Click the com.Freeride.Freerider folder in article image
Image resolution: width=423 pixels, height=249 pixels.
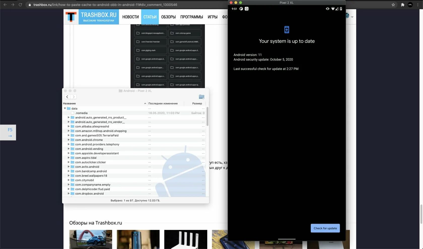151,42
